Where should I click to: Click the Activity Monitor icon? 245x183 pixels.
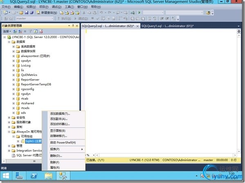(x=133, y=13)
